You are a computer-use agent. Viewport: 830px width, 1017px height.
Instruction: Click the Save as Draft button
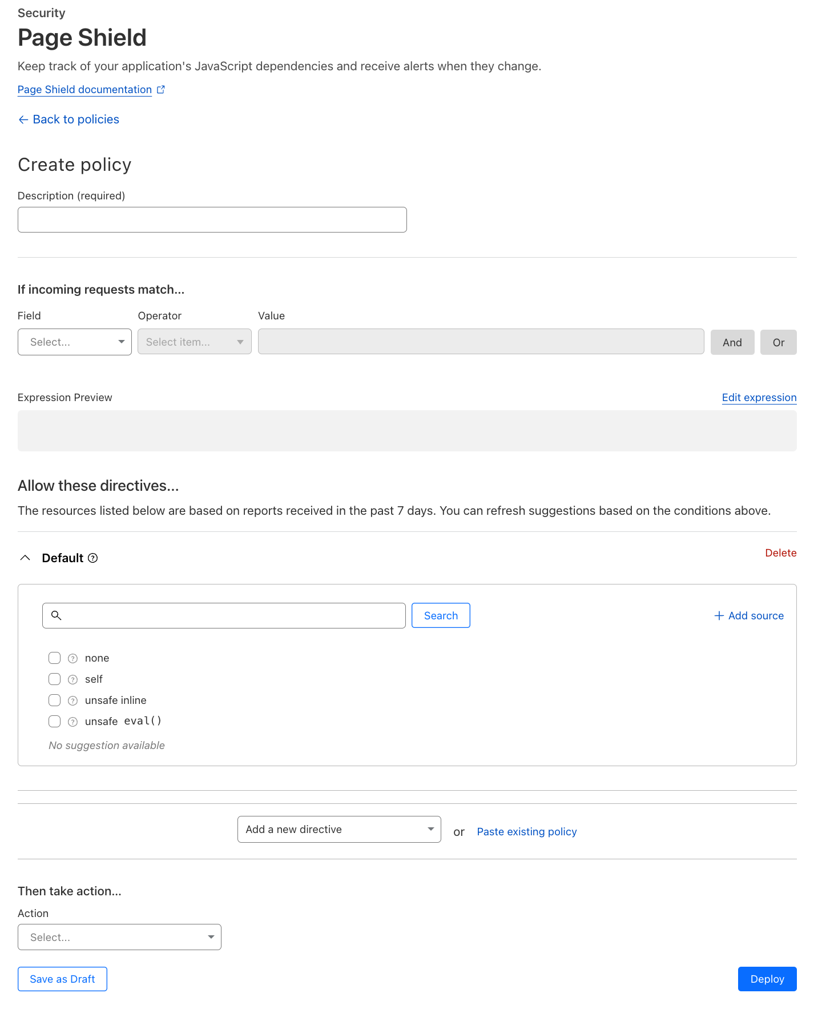click(62, 979)
